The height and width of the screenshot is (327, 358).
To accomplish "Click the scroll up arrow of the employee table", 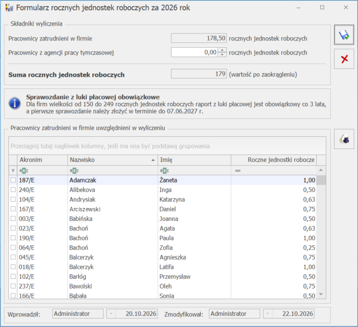I will [x=321, y=170].
